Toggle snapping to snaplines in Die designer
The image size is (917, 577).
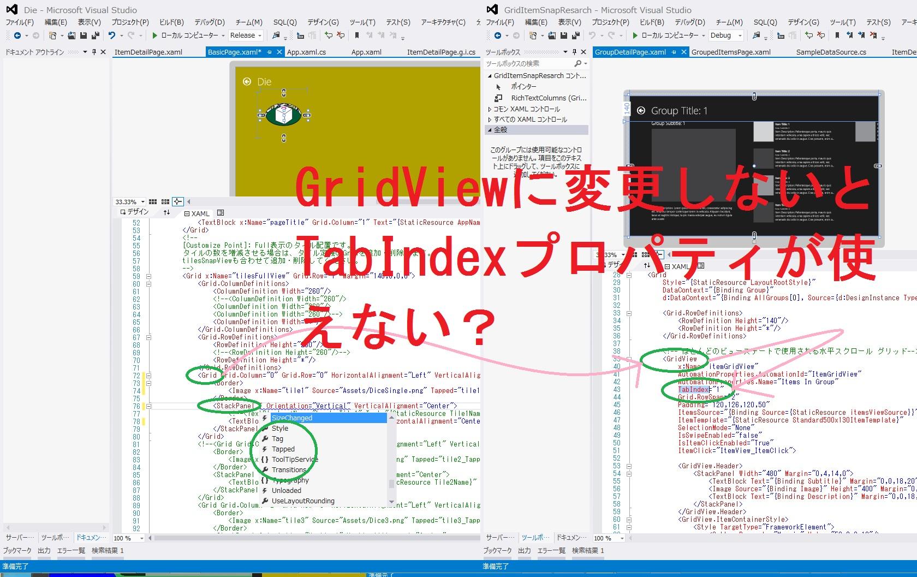coord(178,202)
